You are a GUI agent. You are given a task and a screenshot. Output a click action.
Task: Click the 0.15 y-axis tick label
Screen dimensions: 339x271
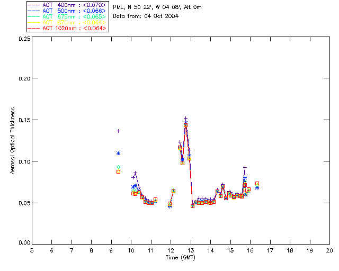click(24, 120)
